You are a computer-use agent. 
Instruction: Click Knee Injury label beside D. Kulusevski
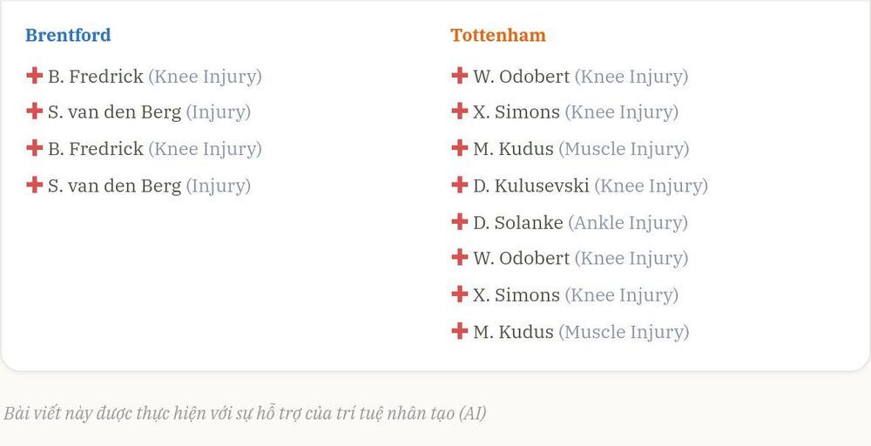pos(651,186)
